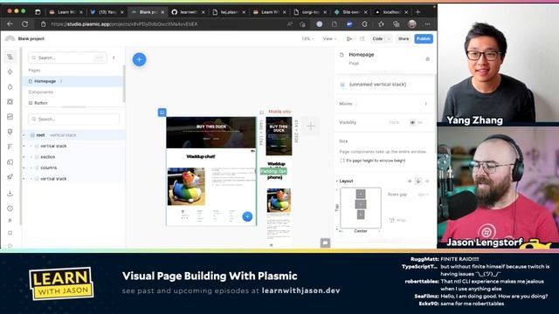This screenshot has width=559, height=314.
Task: Click the Plasmic logo beside Blank project
Action: click(10, 38)
